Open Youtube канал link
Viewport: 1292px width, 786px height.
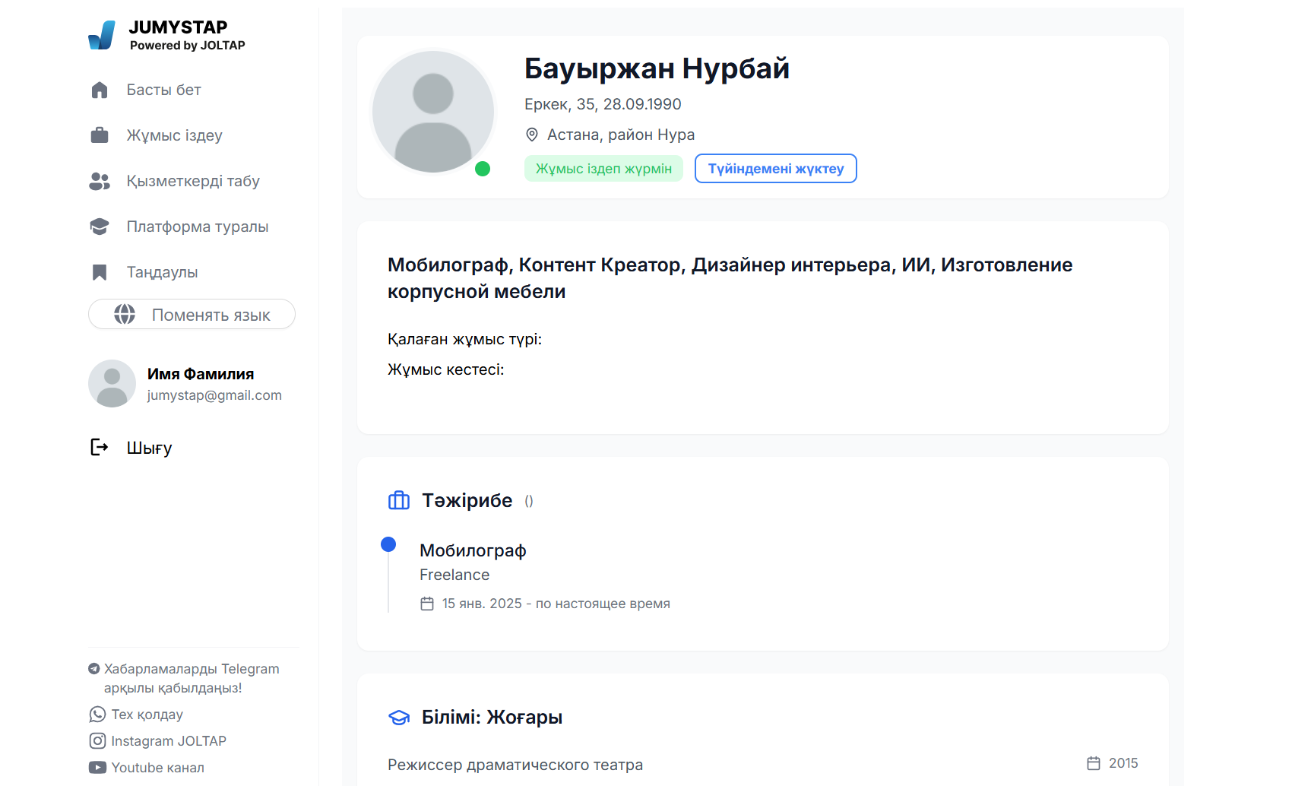[157, 768]
